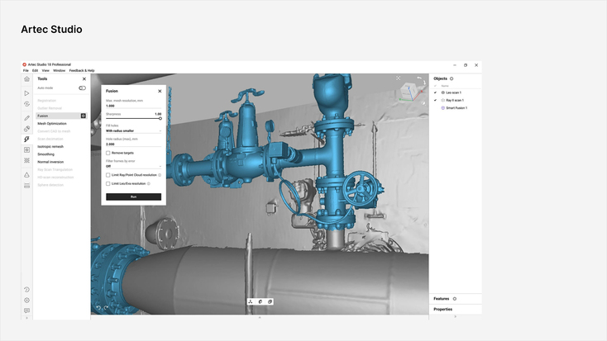Click the Hole radius (max) field
Viewport: 607px width, 341px height.
(x=133, y=144)
